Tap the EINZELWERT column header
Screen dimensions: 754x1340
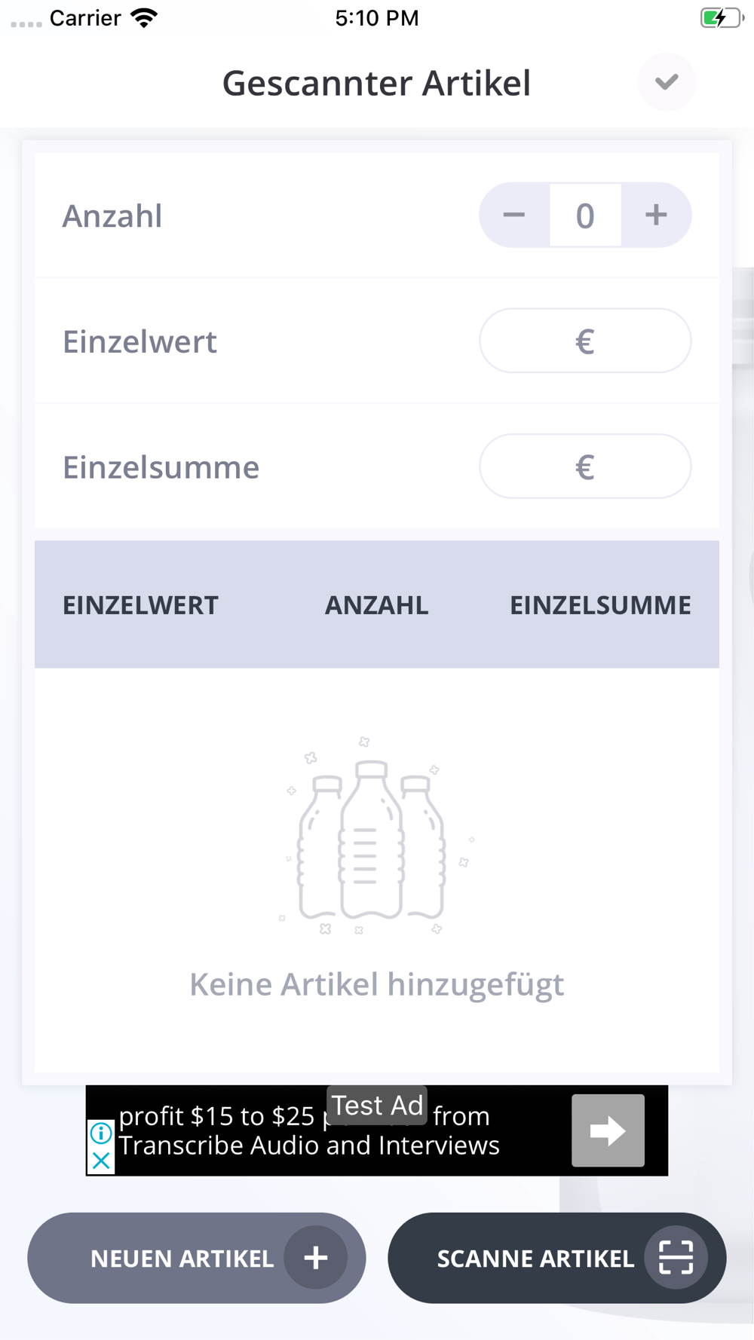pyautogui.click(x=140, y=605)
